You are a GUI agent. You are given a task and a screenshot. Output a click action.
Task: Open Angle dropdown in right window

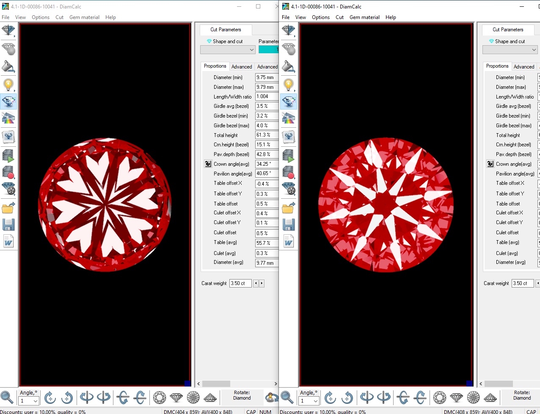(309, 400)
